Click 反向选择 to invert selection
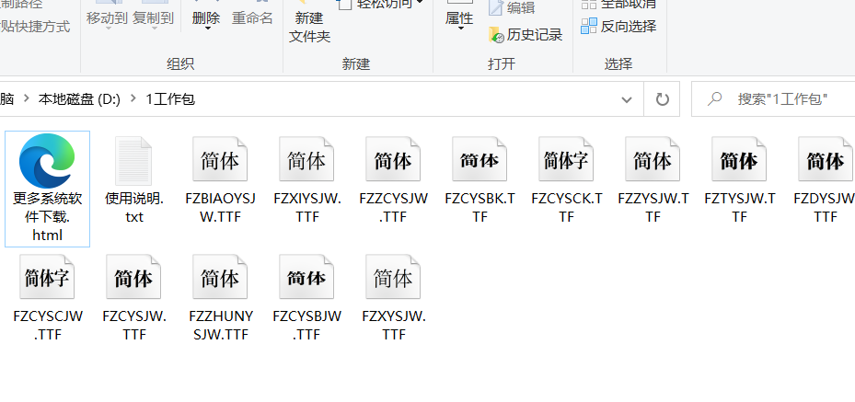 618,27
